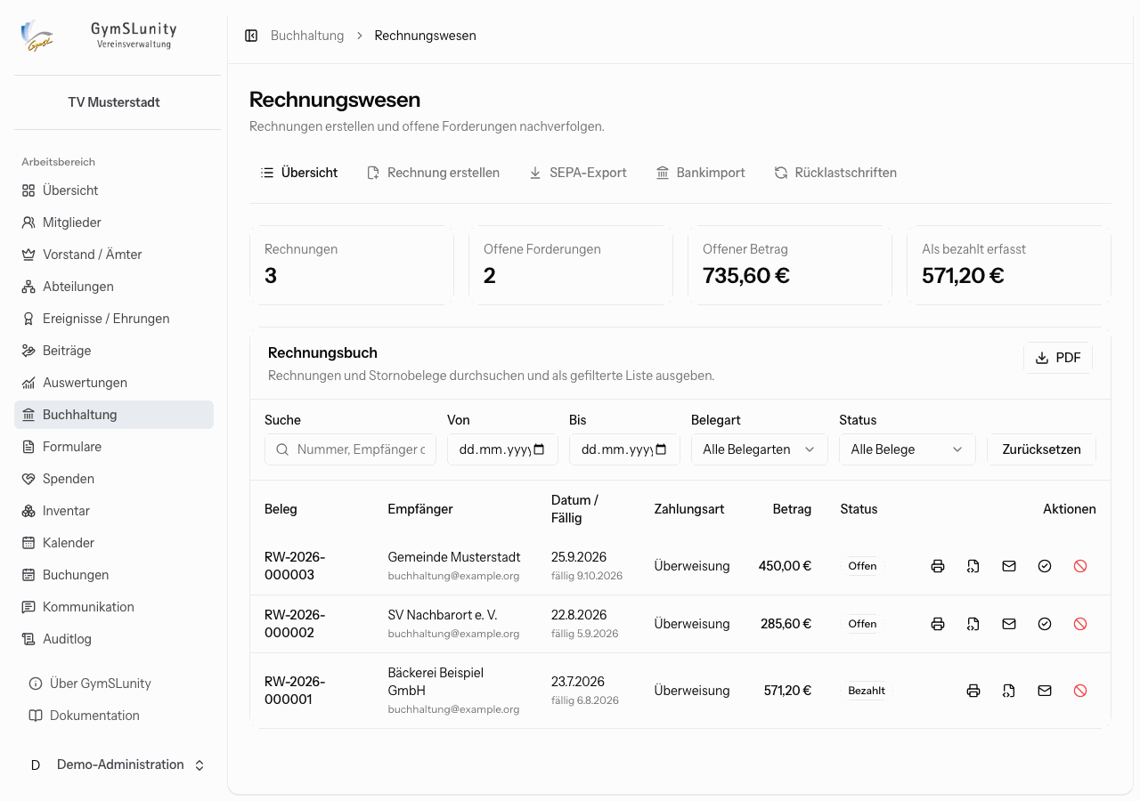Reset filters with Zurücksetzen
1140x801 pixels.
(x=1041, y=449)
